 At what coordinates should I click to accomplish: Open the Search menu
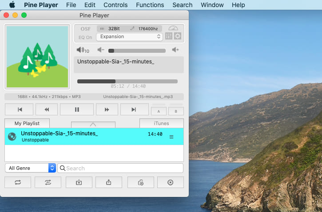coord(183,5)
